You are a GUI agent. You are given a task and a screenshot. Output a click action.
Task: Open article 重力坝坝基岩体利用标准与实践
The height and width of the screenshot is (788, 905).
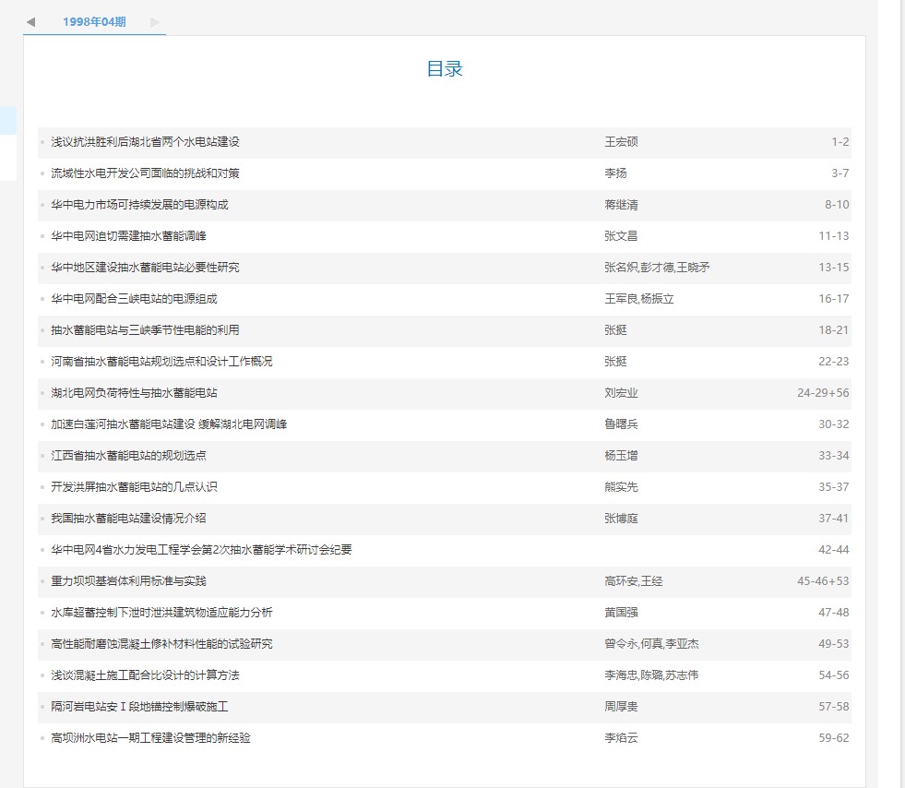coord(129,580)
